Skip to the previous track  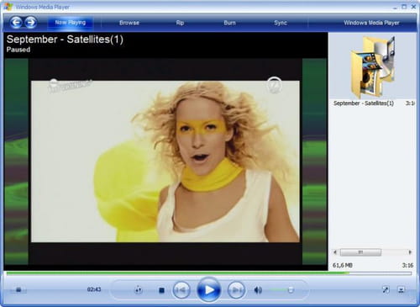[181, 289]
